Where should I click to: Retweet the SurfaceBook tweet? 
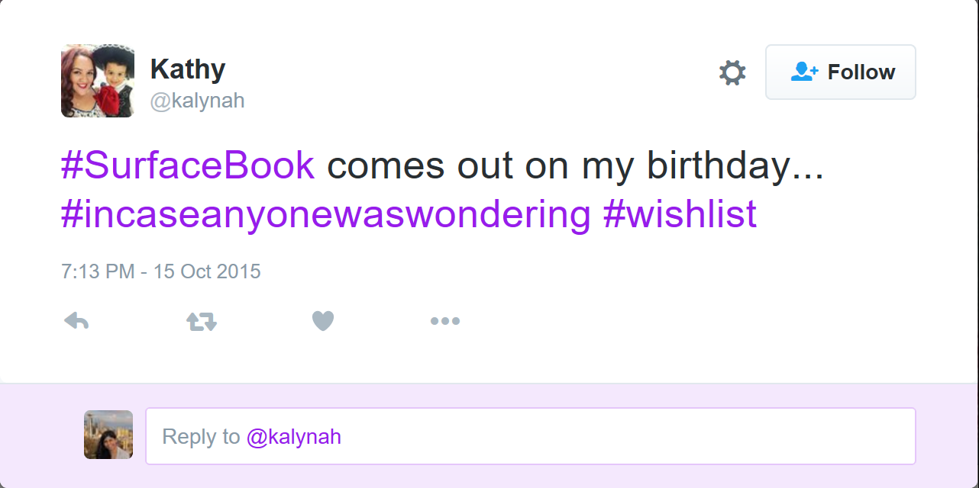coord(202,322)
